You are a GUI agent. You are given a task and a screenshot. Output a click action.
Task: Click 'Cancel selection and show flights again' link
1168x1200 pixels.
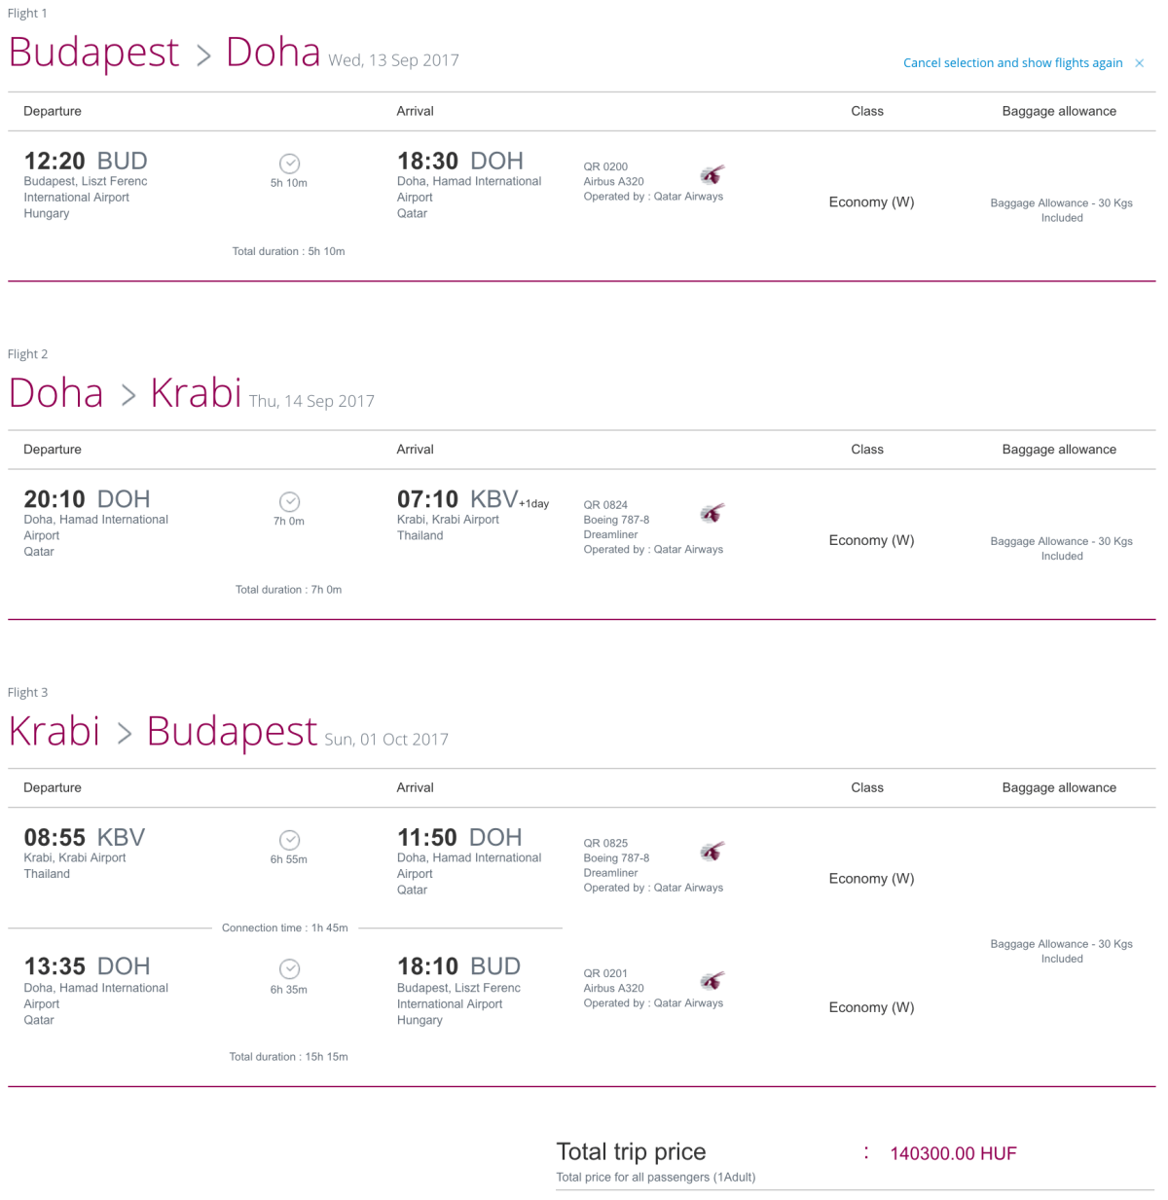click(x=1012, y=63)
